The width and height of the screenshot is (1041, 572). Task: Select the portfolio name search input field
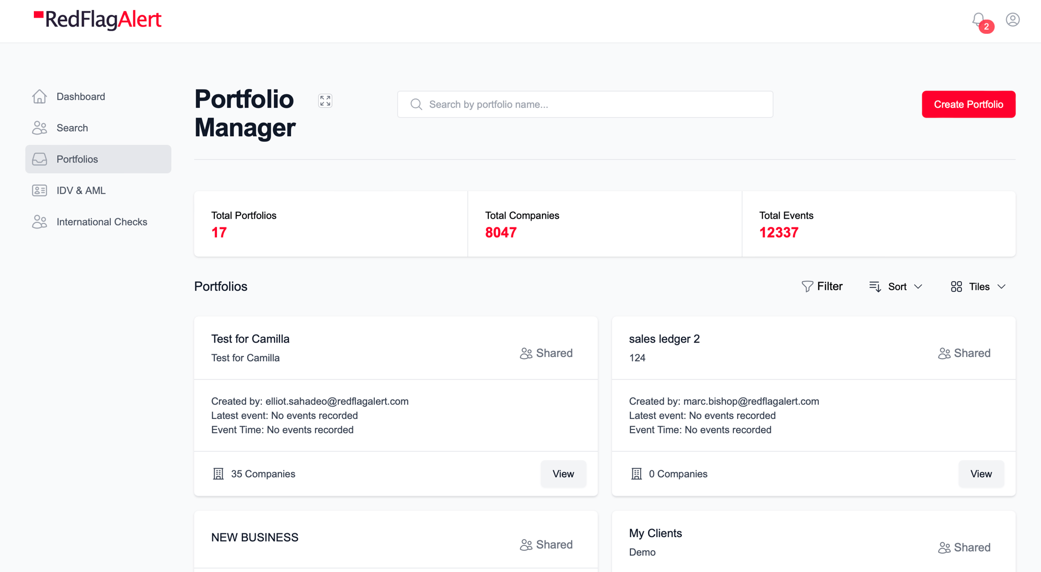[585, 104]
